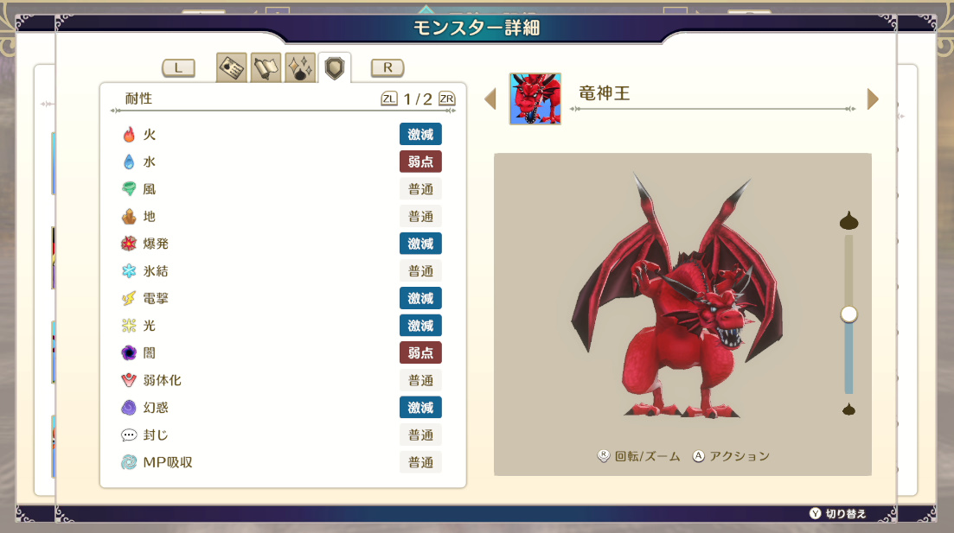Click the 激減 badge for 幻惑
This screenshot has width=954, height=533.
point(420,408)
